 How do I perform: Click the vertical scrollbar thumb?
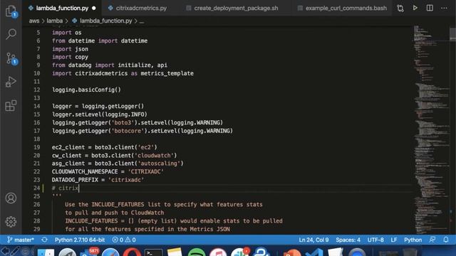click(x=452, y=34)
